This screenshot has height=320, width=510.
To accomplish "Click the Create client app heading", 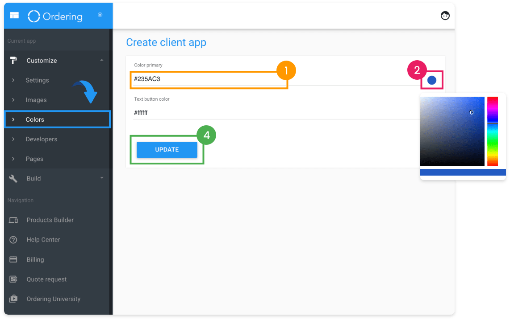I will point(166,42).
